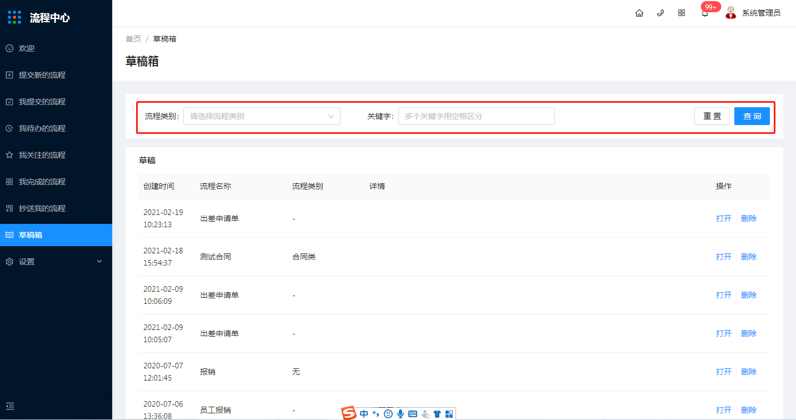The width and height of the screenshot is (796, 420).
Task: Select 草稿箱 in sidebar
Action: point(56,235)
